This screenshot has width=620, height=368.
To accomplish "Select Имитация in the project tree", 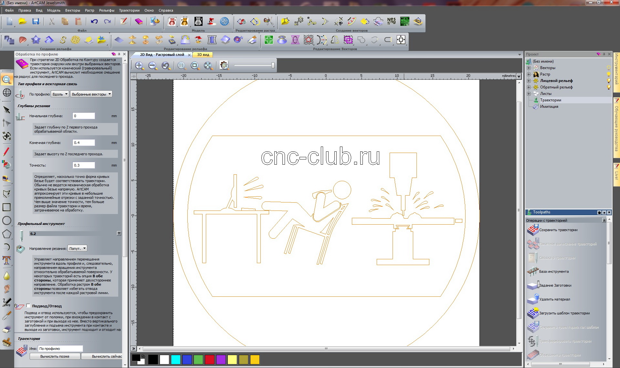I will point(549,107).
